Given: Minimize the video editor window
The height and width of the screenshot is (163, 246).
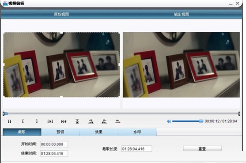Looking at the screenshot, I should (231, 4).
